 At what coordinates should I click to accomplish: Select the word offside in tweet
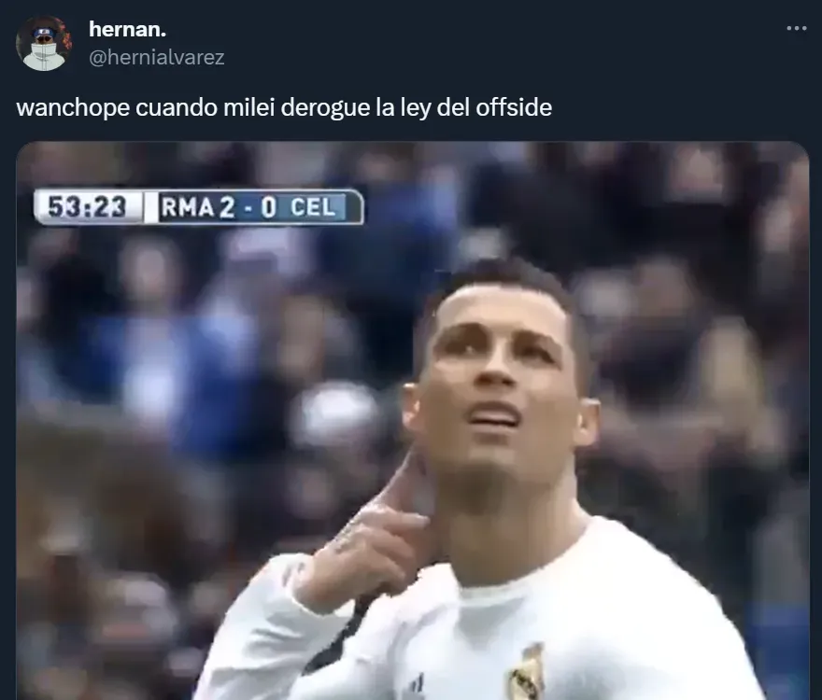514,108
